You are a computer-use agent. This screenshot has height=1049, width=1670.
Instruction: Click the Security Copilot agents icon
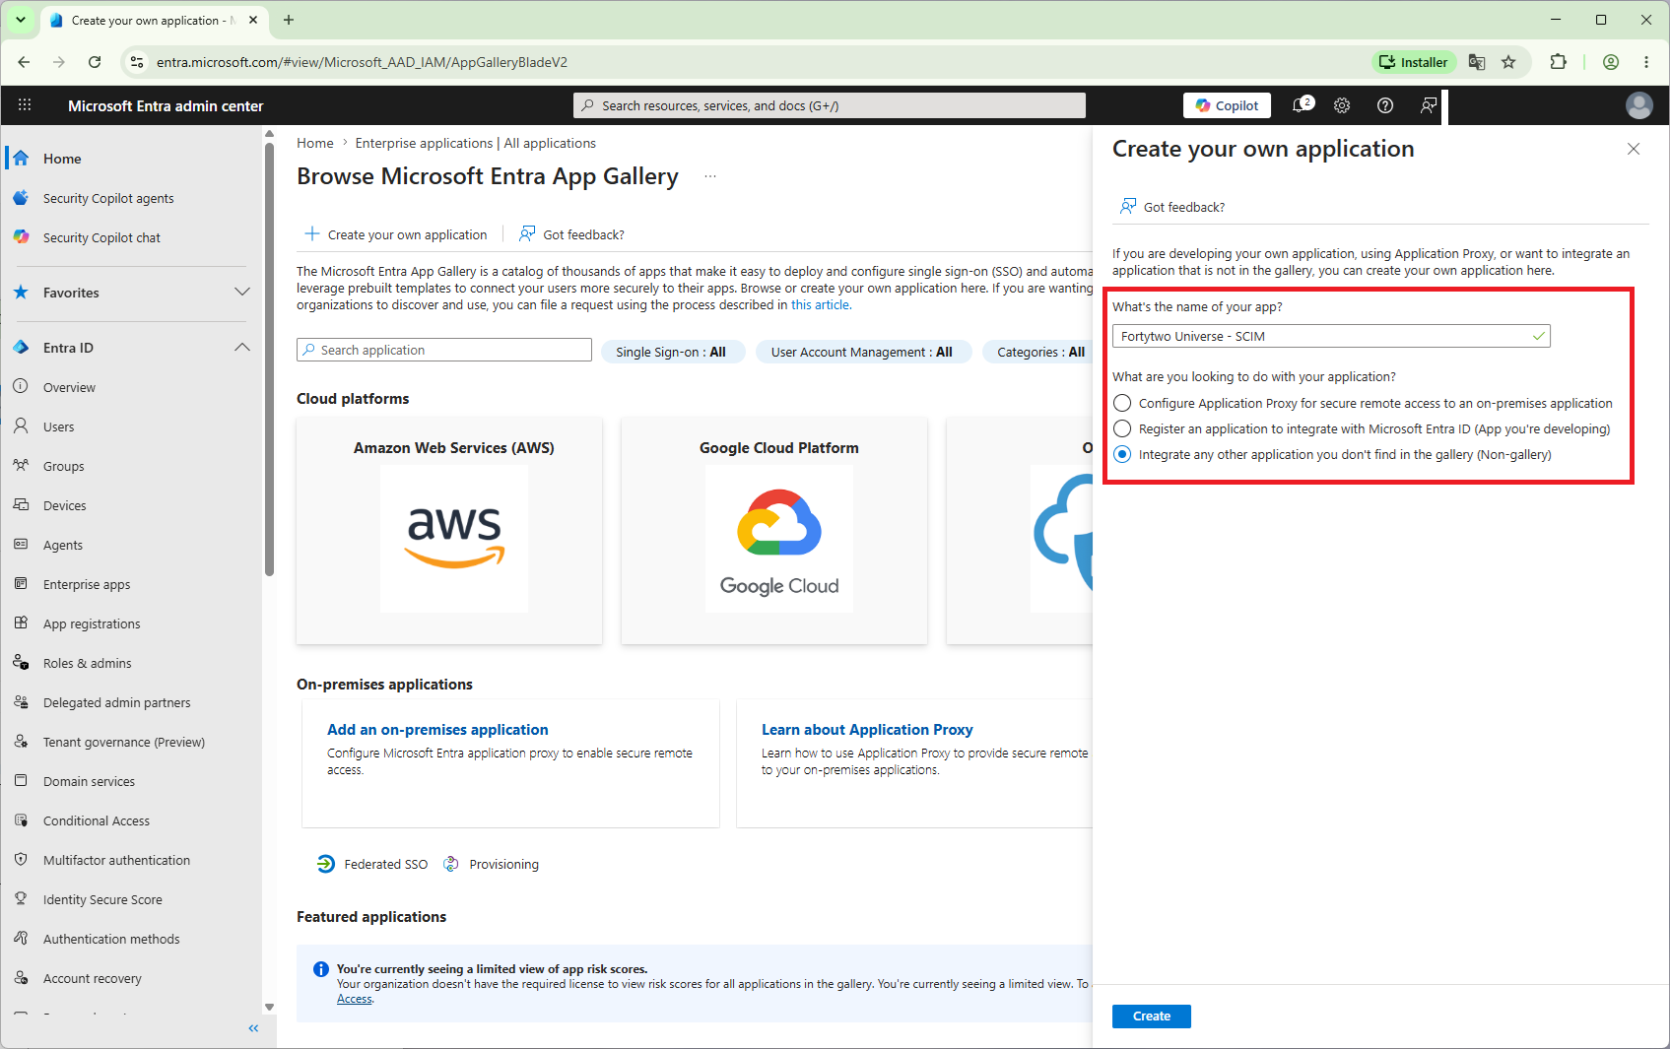(21, 198)
